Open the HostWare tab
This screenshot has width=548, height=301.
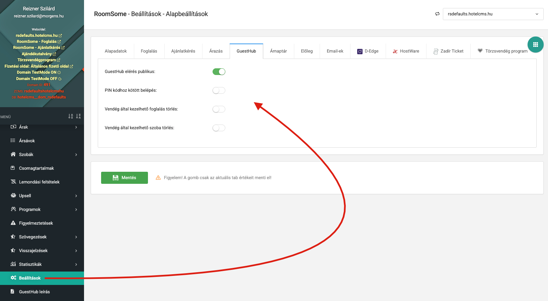click(x=406, y=51)
